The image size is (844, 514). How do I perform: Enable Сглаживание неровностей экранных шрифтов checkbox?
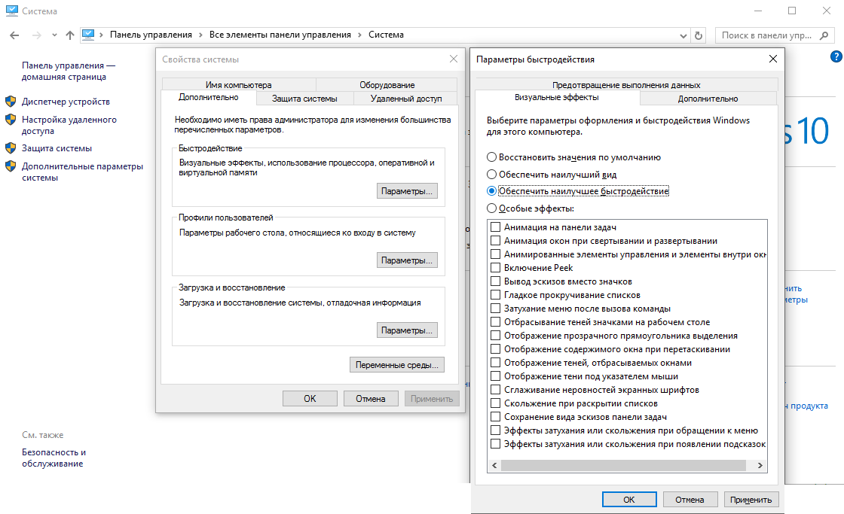coord(496,389)
